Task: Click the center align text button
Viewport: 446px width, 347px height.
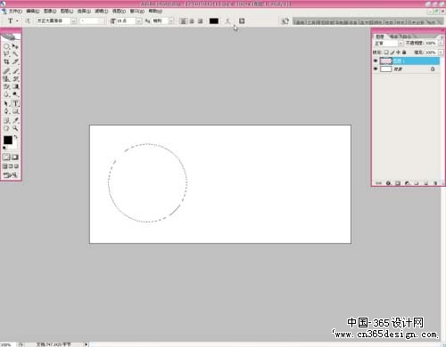Action: coord(192,21)
